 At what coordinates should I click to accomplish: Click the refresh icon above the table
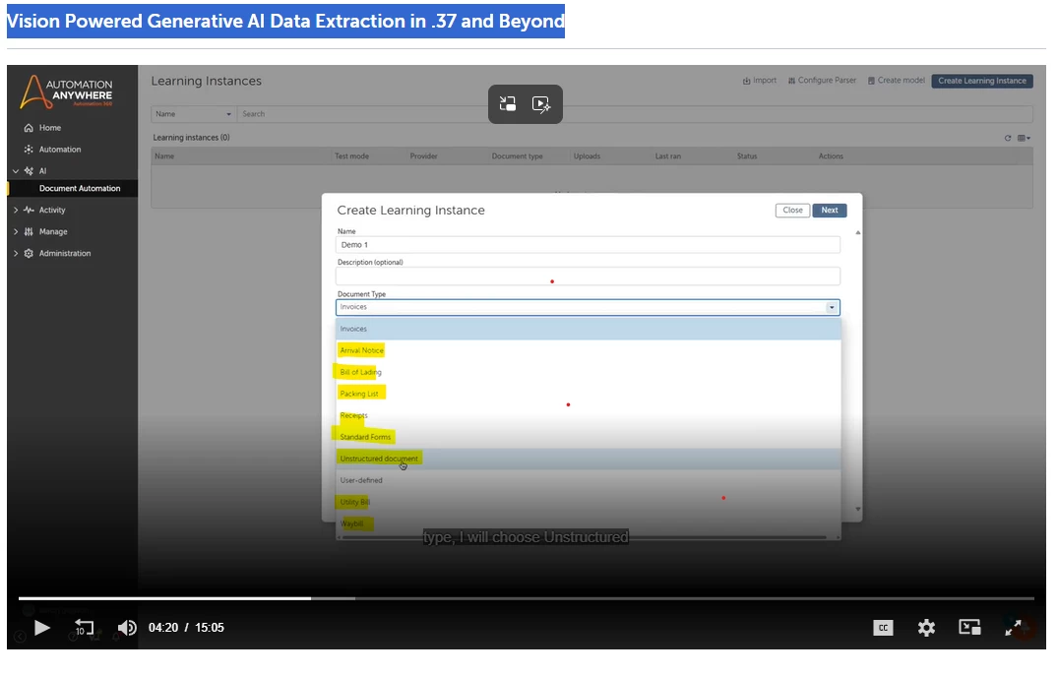1008,138
